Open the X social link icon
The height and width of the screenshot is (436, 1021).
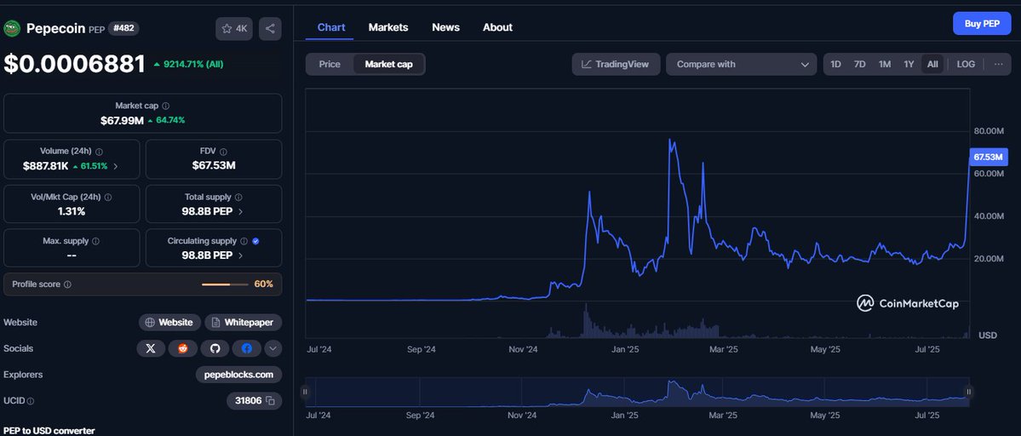click(151, 348)
